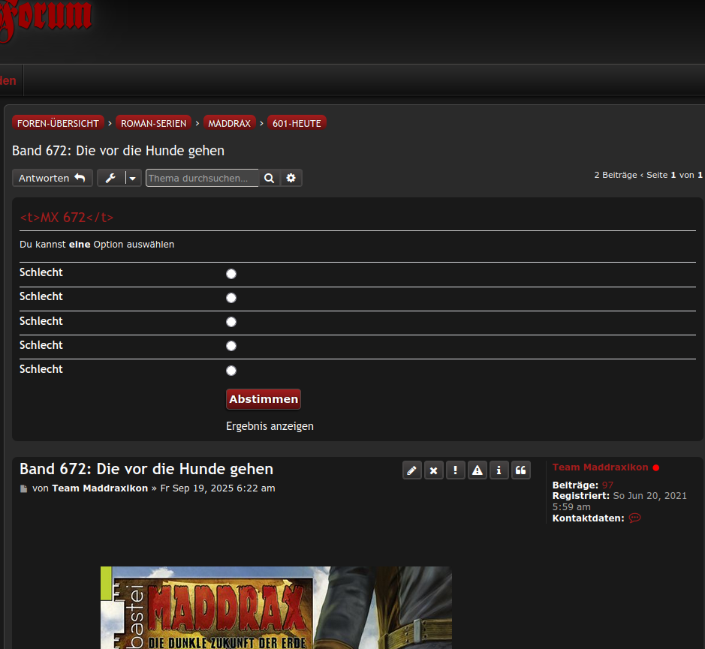Viewport: 705px width, 649px height.
Task: Click the edit post pencil icon
Action: point(411,470)
